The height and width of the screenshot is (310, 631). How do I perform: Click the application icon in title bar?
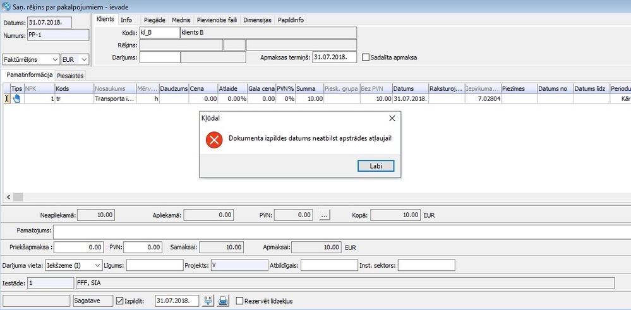(x=6, y=6)
